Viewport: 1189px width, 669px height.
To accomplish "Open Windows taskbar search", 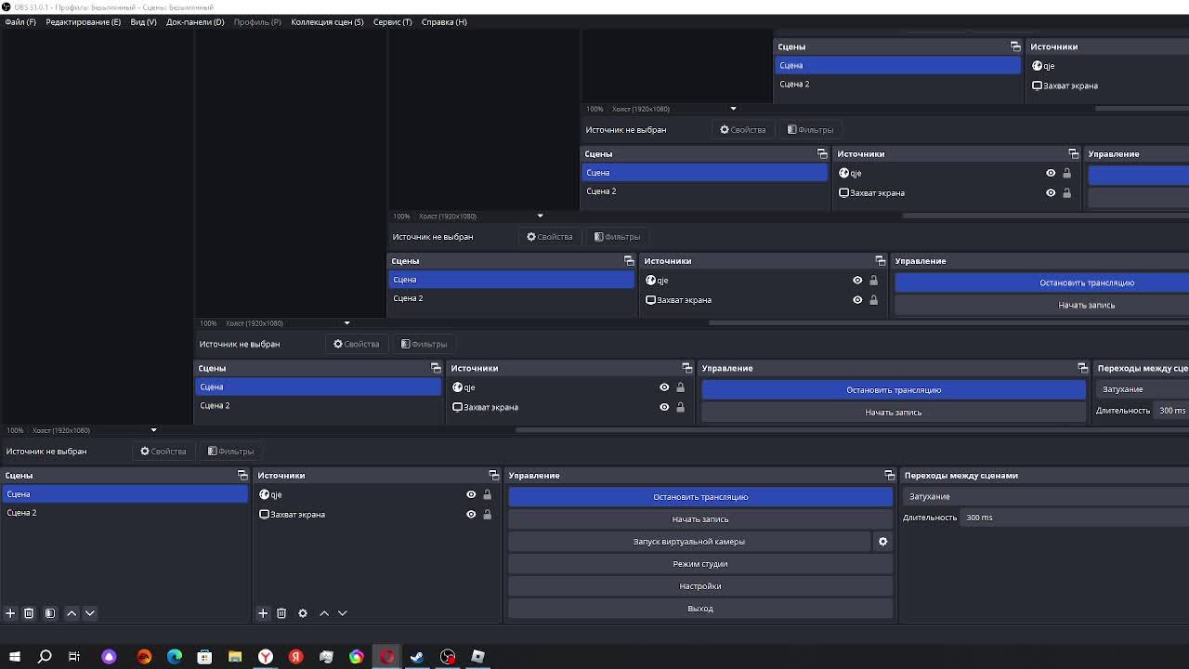I will (x=45, y=657).
